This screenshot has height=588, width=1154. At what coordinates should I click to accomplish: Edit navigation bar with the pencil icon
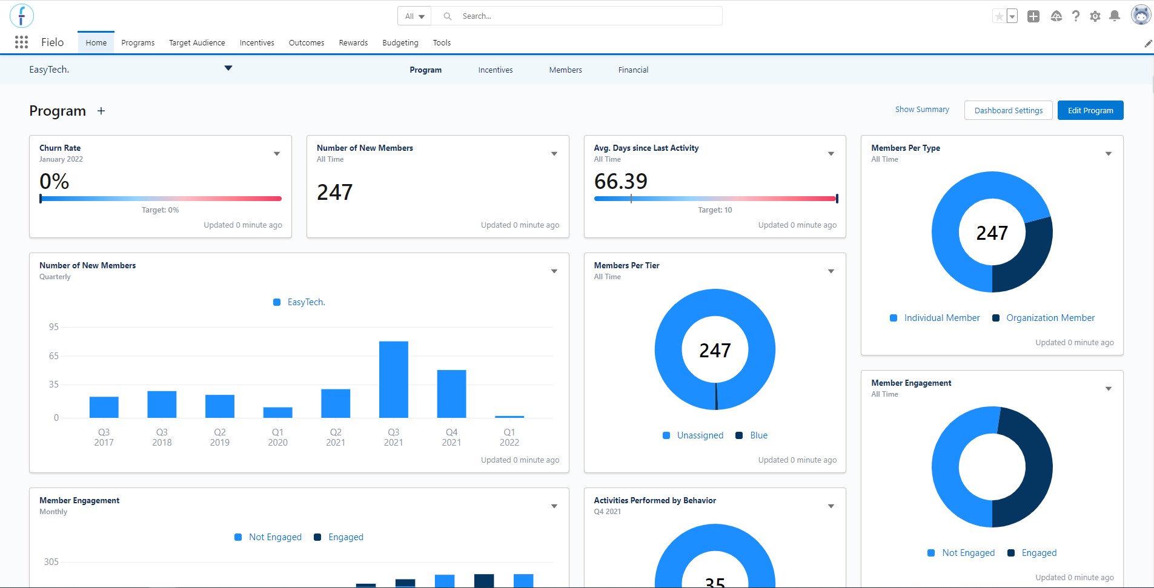(x=1148, y=43)
